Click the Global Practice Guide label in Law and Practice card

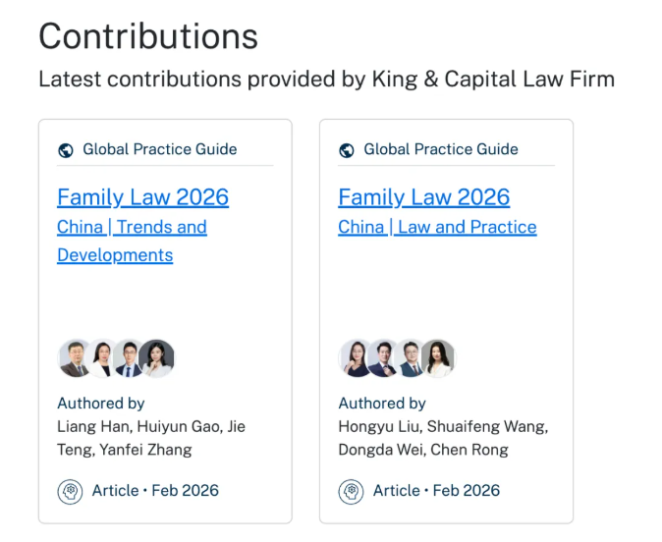440,149
